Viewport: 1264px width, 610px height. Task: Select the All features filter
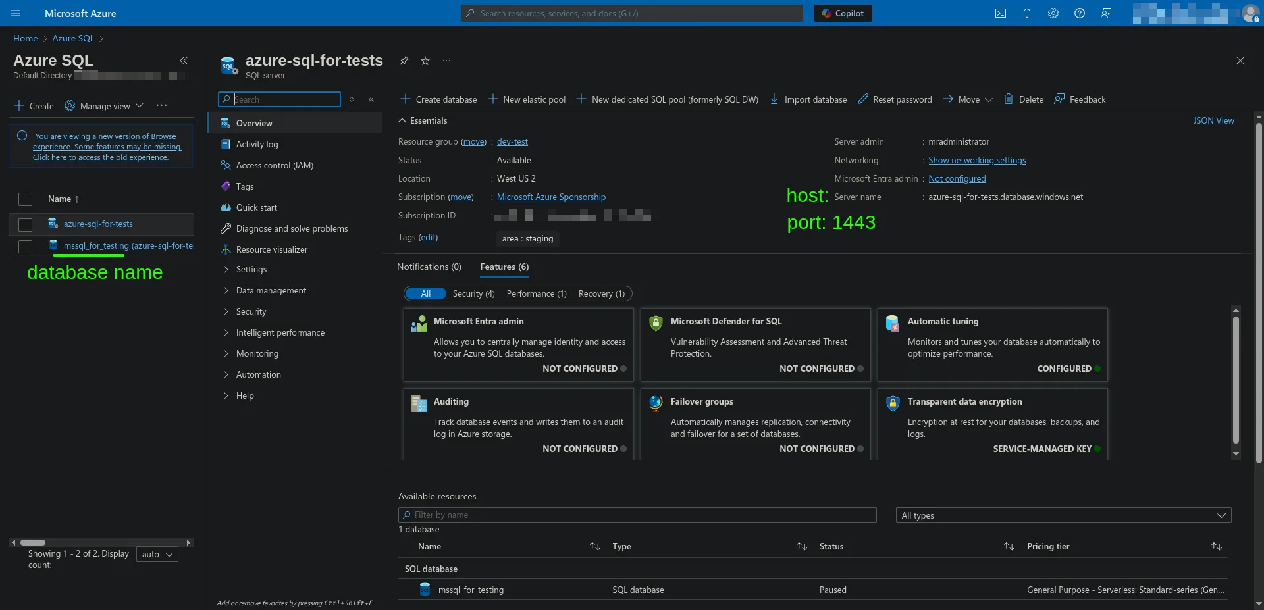tap(426, 293)
